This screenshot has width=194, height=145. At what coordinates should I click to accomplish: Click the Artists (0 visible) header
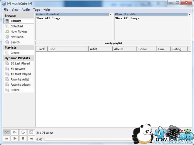pos(72,14)
